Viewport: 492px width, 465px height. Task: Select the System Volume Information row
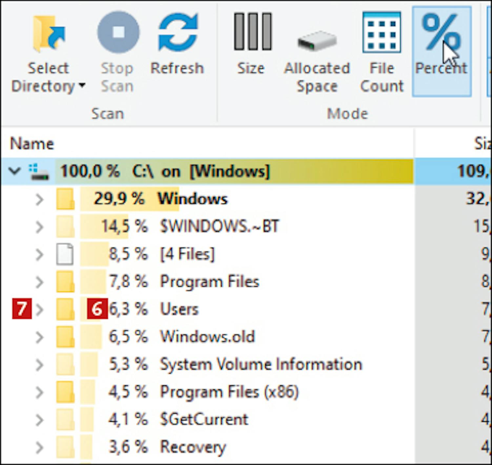(261, 364)
